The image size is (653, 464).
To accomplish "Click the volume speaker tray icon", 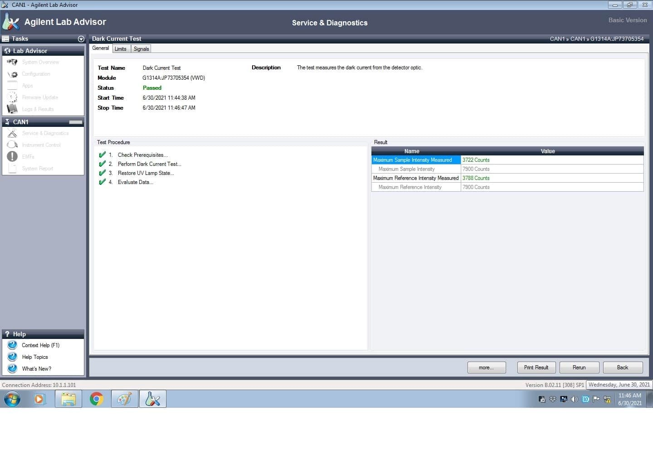I will (575, 399).
